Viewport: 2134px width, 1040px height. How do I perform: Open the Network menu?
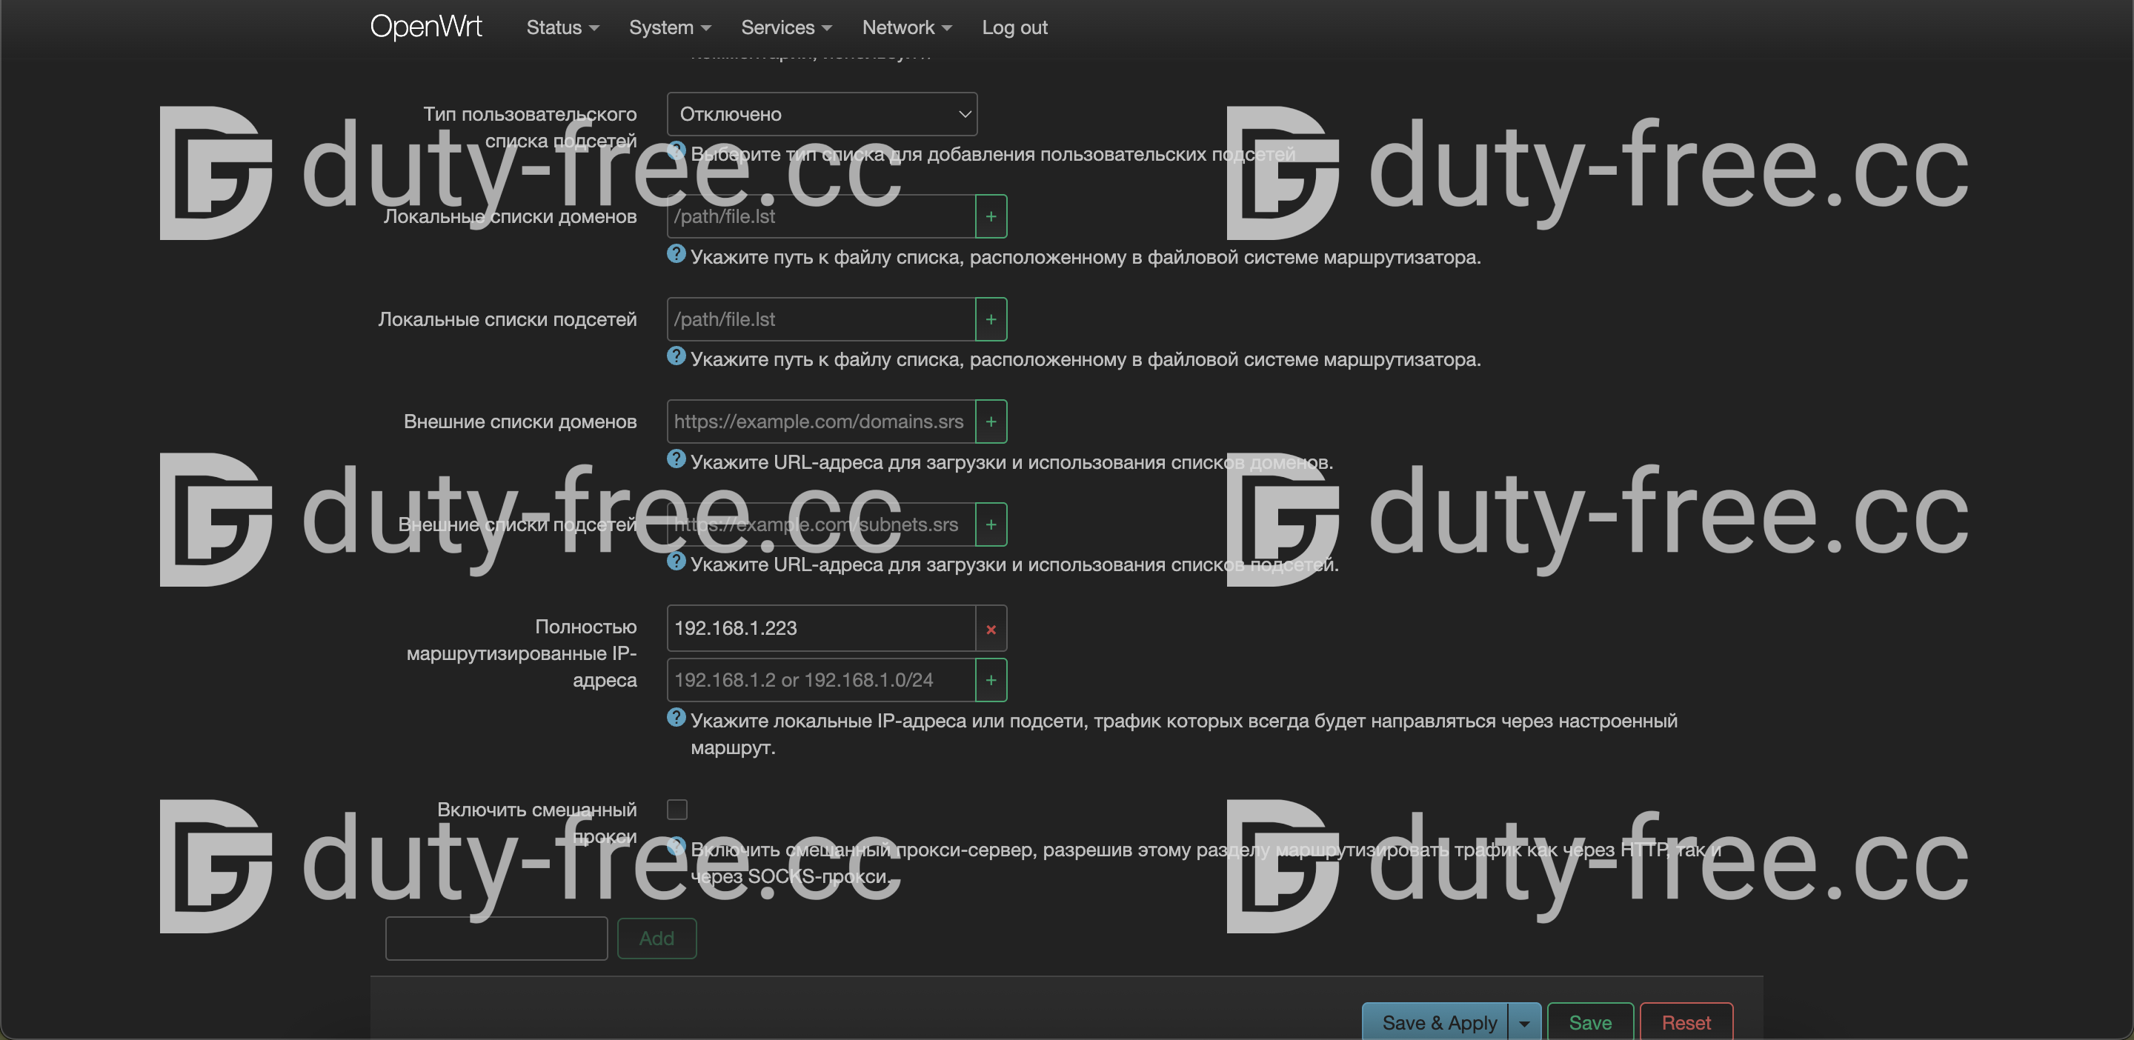[906, 27]
